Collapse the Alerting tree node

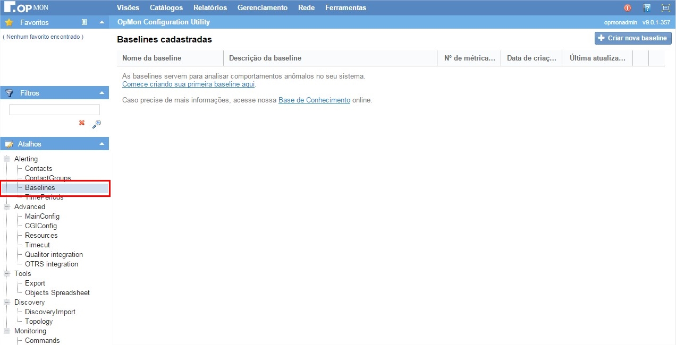(x=7, y=159)
